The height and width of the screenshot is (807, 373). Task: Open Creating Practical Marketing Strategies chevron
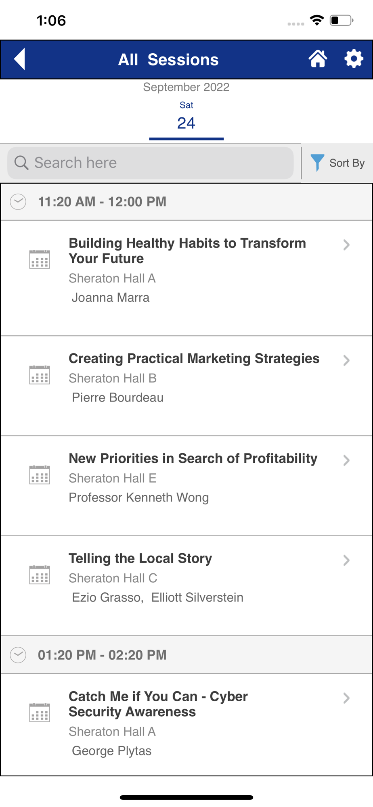346,360
